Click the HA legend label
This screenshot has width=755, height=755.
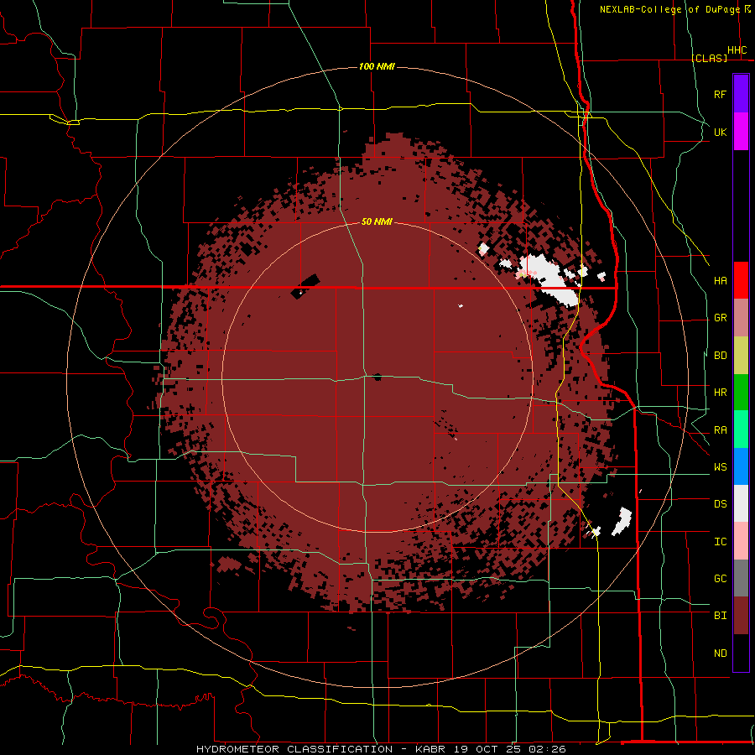(x=720, y=281)
